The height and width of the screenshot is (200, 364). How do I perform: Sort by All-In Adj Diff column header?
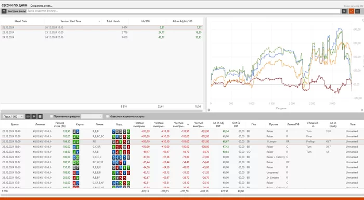[218, 124]
